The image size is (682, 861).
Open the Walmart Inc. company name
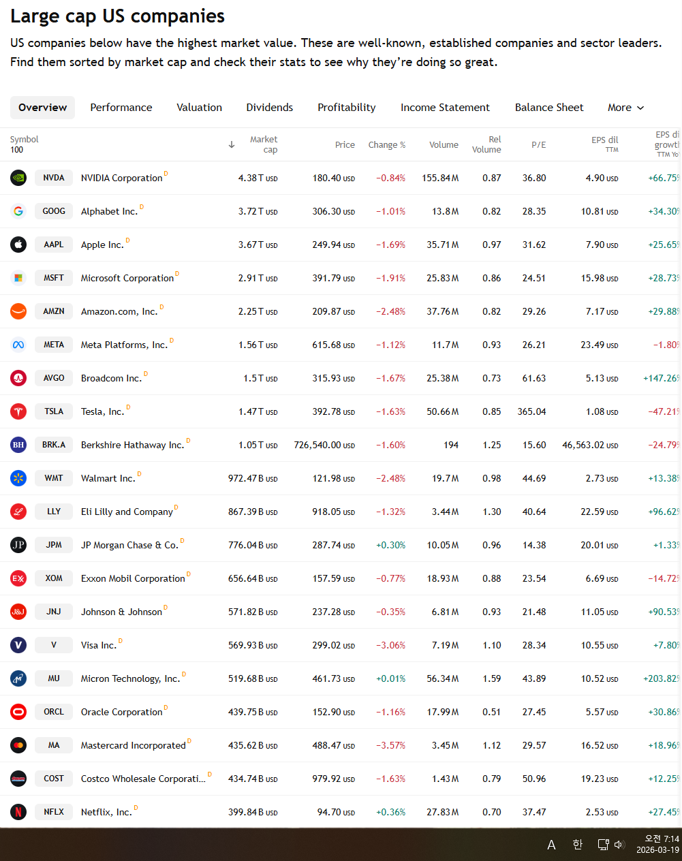coord(108,478)
